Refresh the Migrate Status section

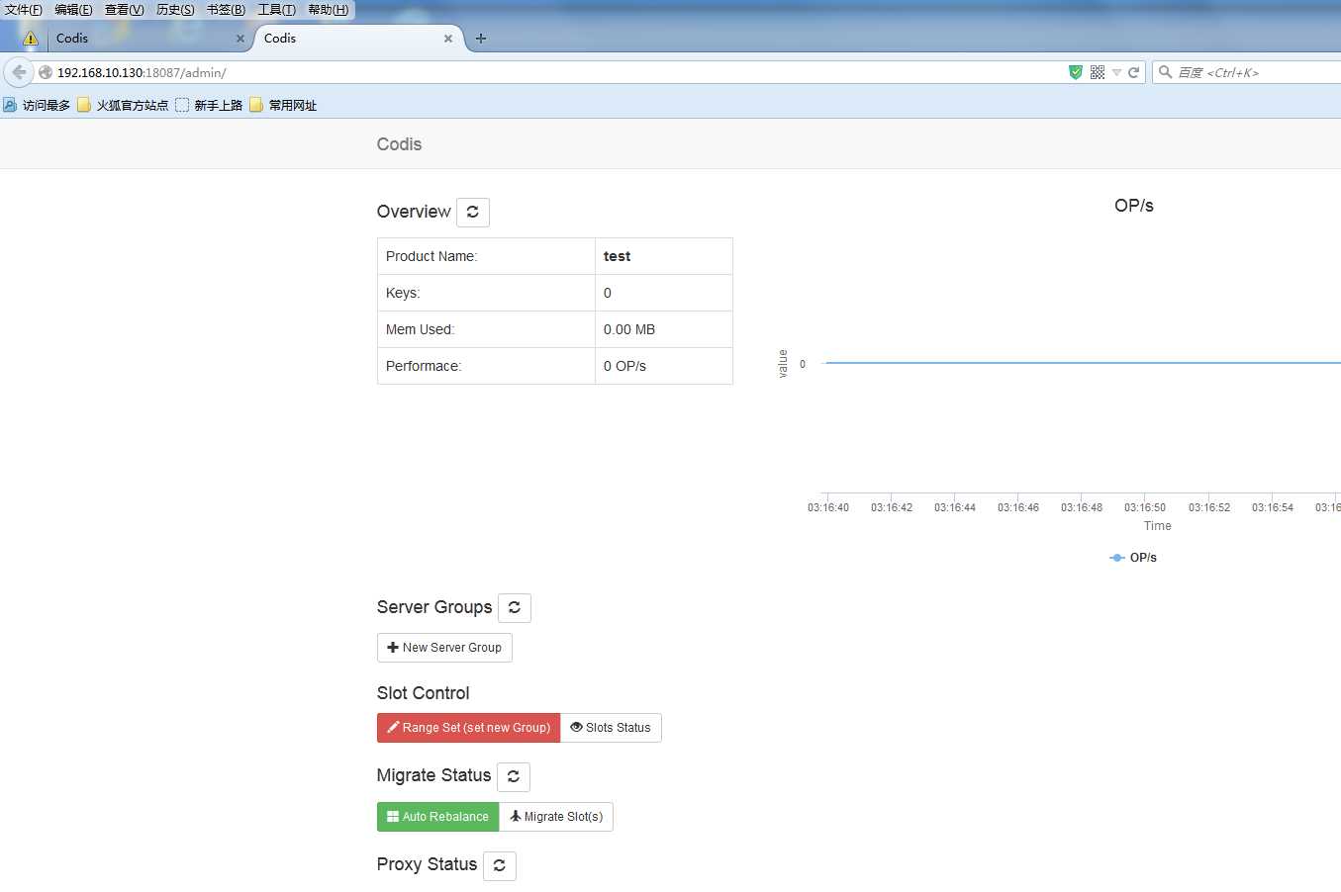514,776
